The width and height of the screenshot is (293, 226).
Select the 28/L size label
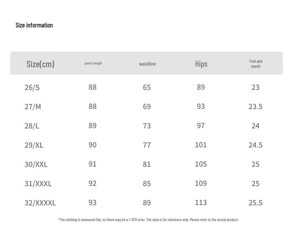(x=32, y=126)
